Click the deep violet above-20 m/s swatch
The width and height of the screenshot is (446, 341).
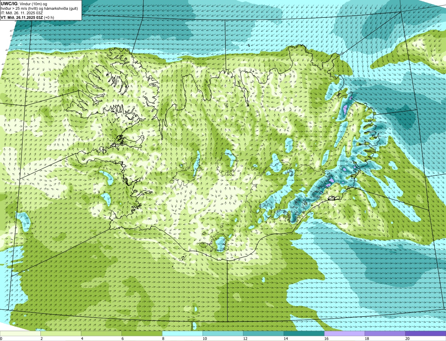click(x=426, y=334)
